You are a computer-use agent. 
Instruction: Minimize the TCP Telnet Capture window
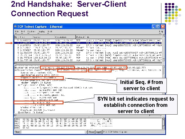[x=153, y=27]
